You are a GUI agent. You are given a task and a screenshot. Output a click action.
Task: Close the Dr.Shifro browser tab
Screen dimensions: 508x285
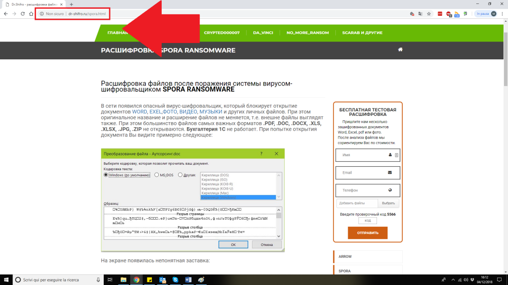[x=61, y=4]
